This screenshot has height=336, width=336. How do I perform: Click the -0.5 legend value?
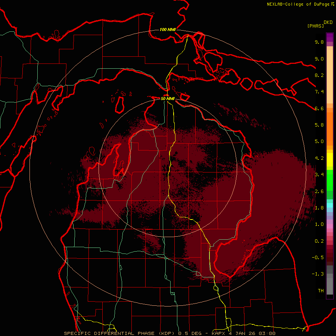[x=318, y=257]
